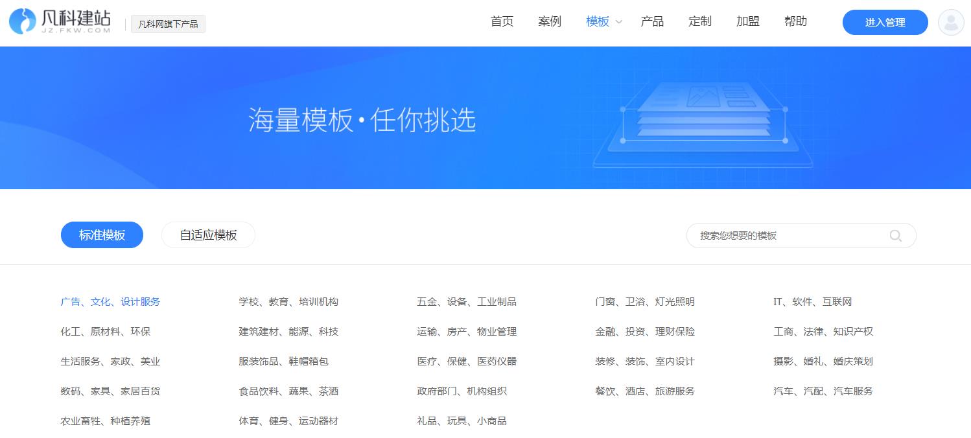Screen dimensions: 971x438
Task: Select category 摄影、婚礼、婚庆策划
Action: point(823,362)
